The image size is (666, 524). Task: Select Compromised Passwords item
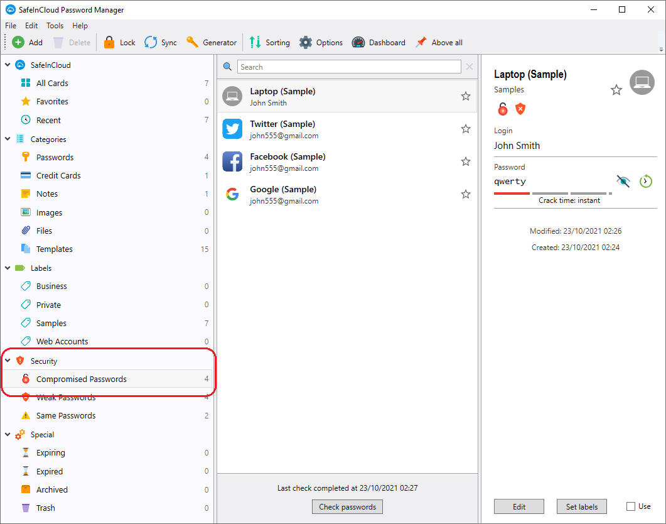pyautogui.click(x=107, y=379)
